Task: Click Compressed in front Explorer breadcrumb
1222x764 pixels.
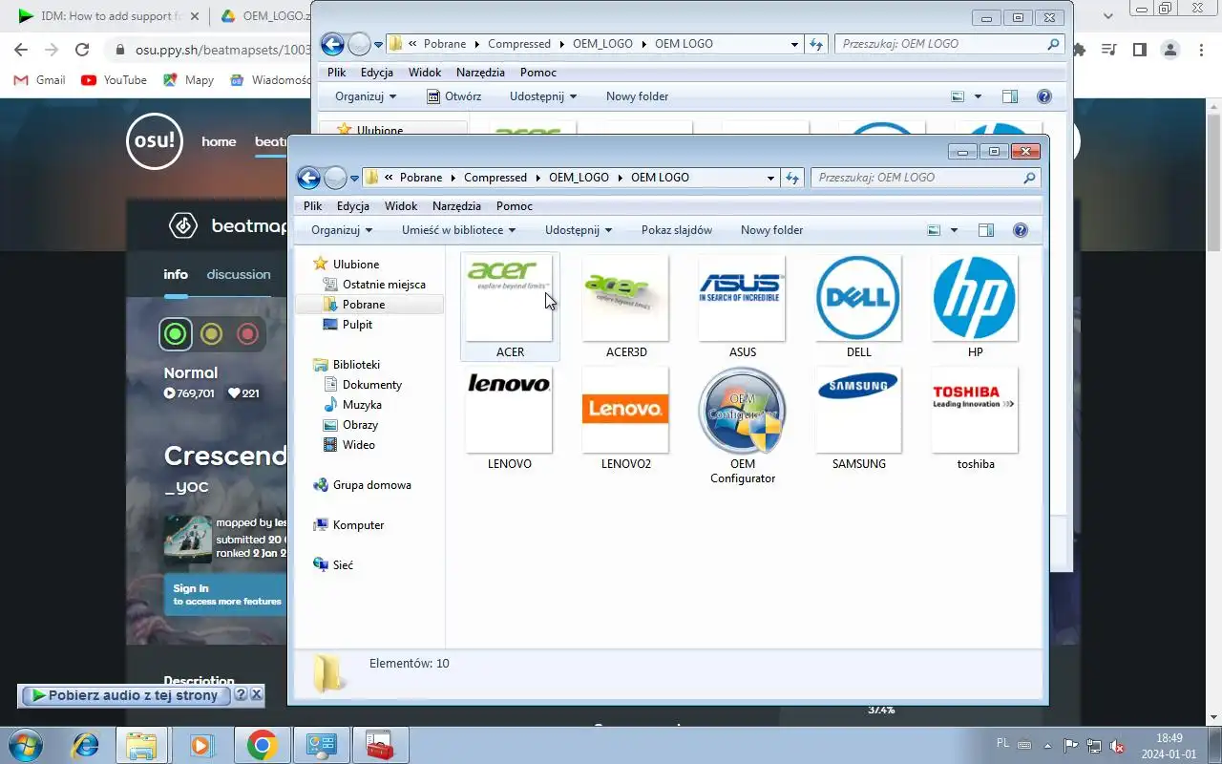Action: coord(495,178)
